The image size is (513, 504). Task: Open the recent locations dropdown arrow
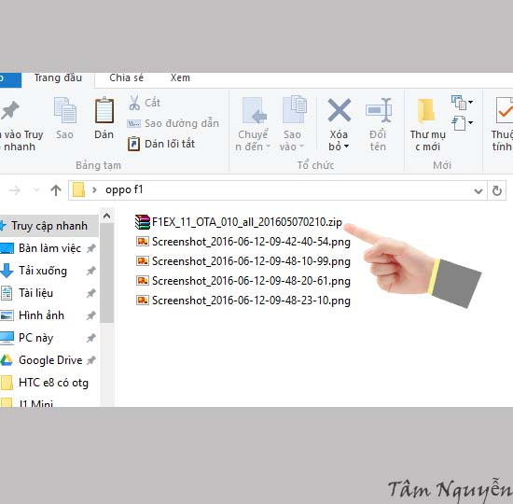[36, 190]
